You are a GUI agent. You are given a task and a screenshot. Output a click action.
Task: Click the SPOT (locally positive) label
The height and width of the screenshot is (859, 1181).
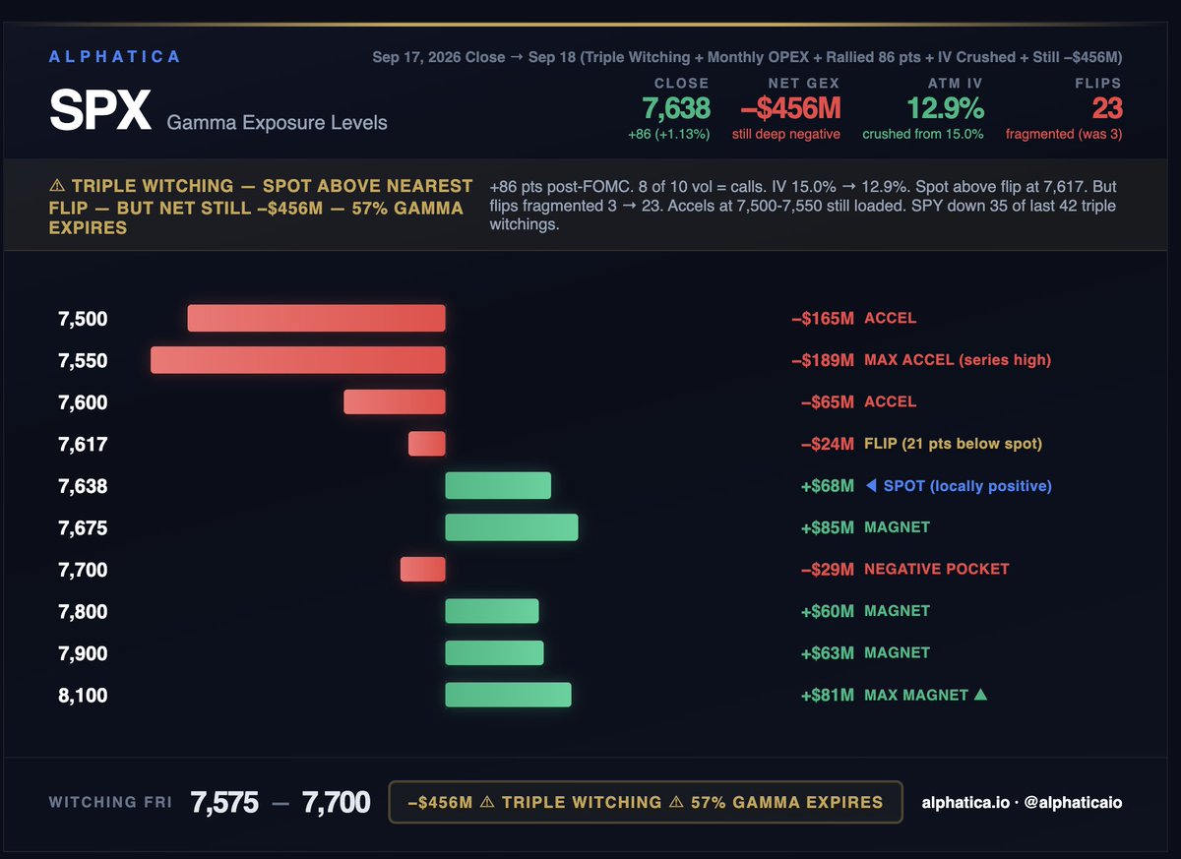(967, 486)
